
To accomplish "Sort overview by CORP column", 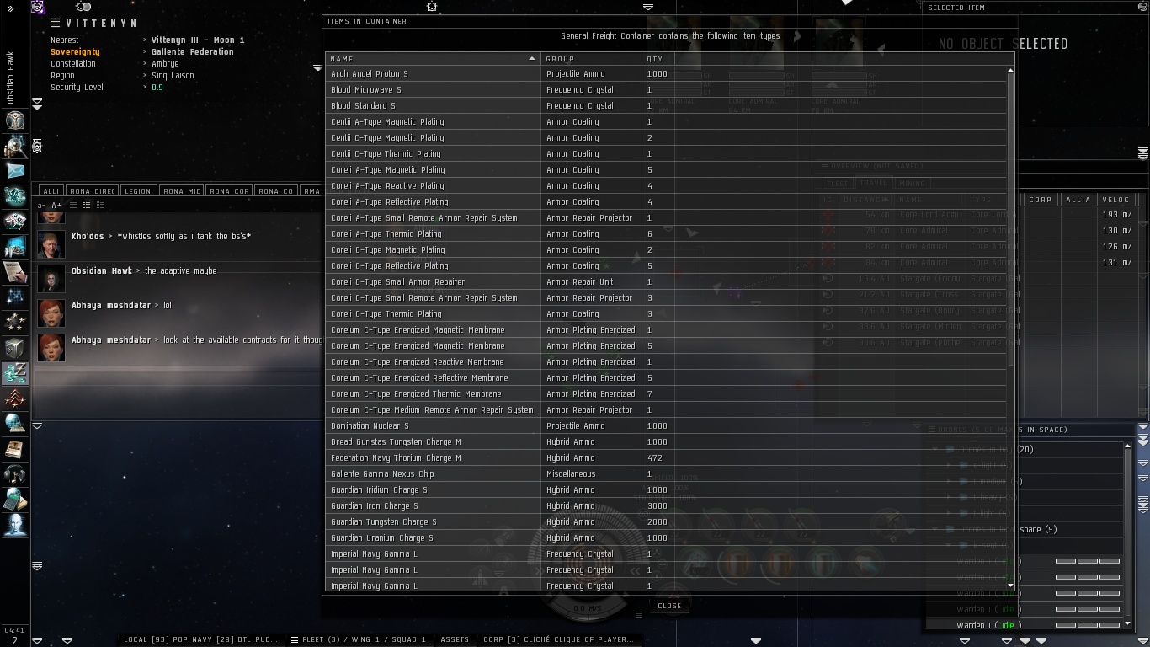I will pyautogui.click(x=1041, y=200).
